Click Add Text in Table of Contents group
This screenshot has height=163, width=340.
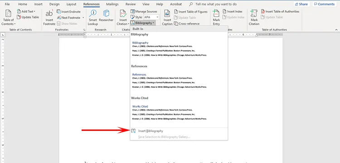pos(26,11)
